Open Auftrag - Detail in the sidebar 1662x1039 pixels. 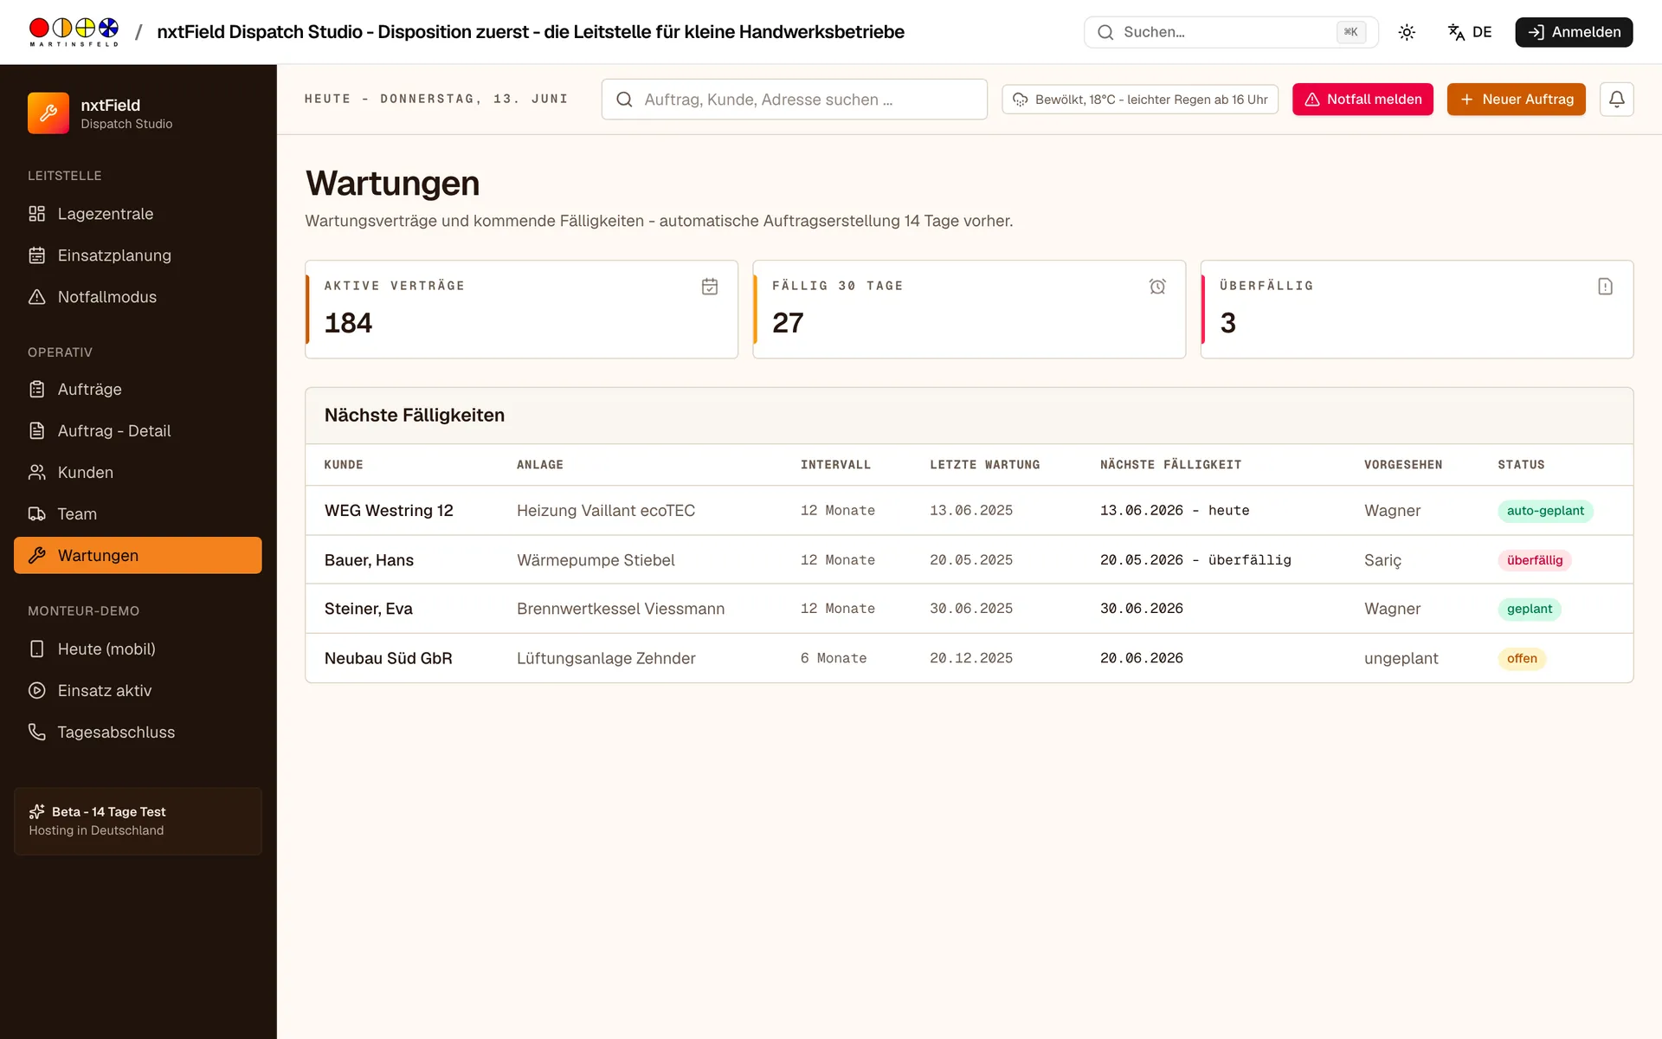point(138,431)
